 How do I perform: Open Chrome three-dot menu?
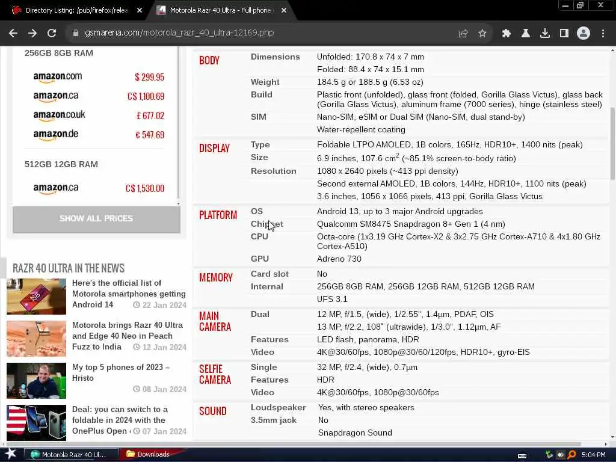point(603,33)
